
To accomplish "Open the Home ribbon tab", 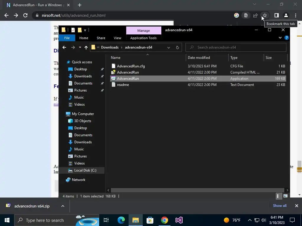I will pyautogui.click(x=83, y=38).
